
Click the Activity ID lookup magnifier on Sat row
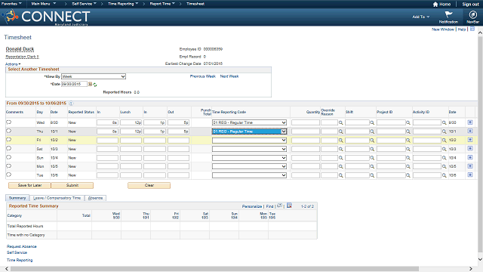pos(444,149)
